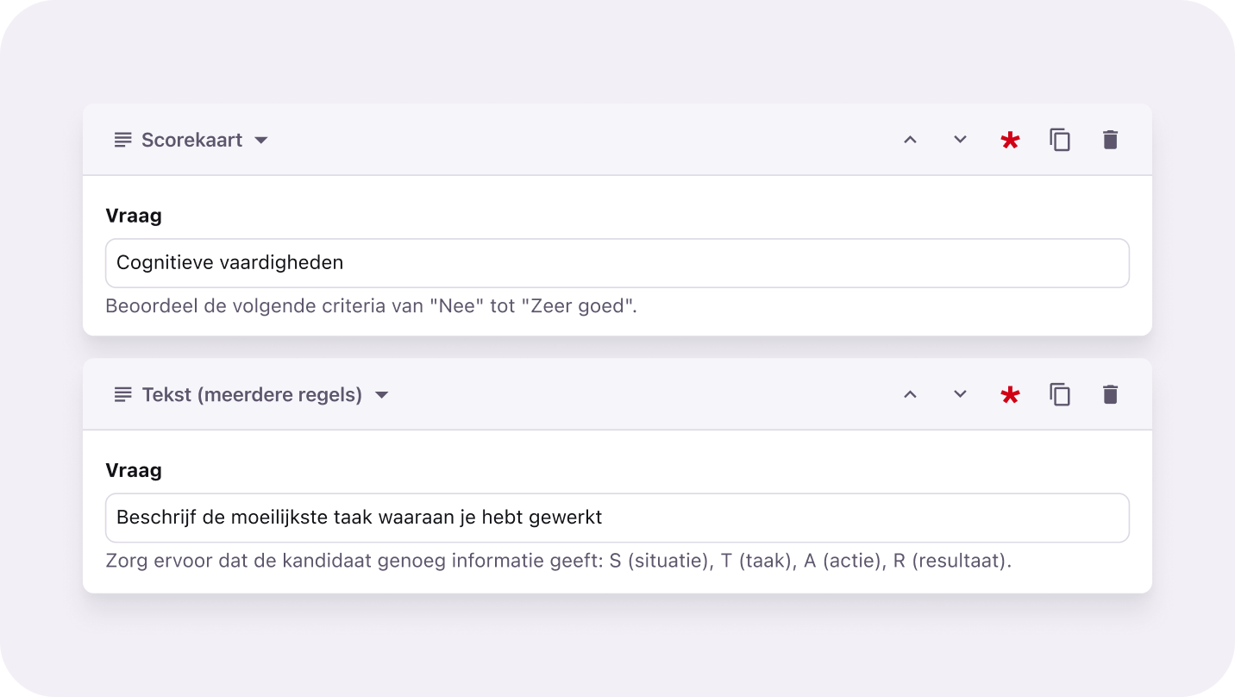Viewport: 1235px width, 697px height.
Task: Move the Tekst (meerdere regels) question up
Action: coord(910,394)
